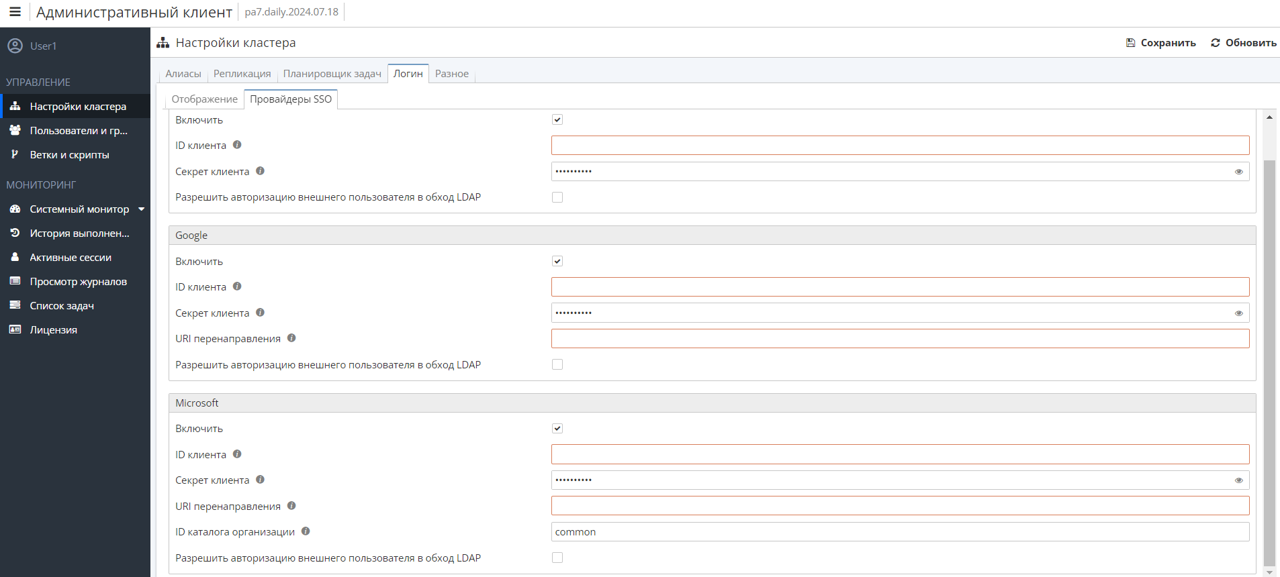This screenshot has height=577, width=1280.
Task: Focus the Google URI перенаправления field
Action: coord(900,338)
